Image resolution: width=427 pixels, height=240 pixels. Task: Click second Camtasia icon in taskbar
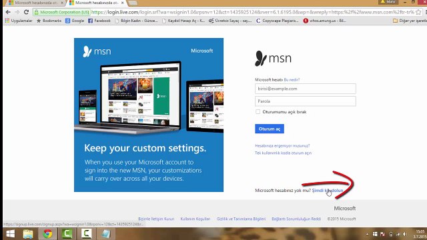click(86, 234)
